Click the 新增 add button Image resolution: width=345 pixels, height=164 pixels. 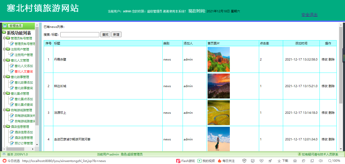click(116, 35)
